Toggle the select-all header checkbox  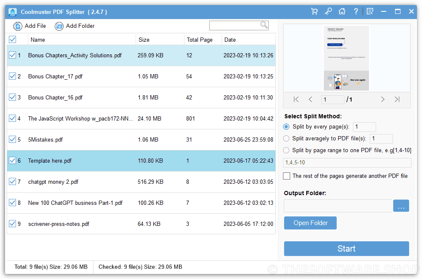tap(12, 40)
